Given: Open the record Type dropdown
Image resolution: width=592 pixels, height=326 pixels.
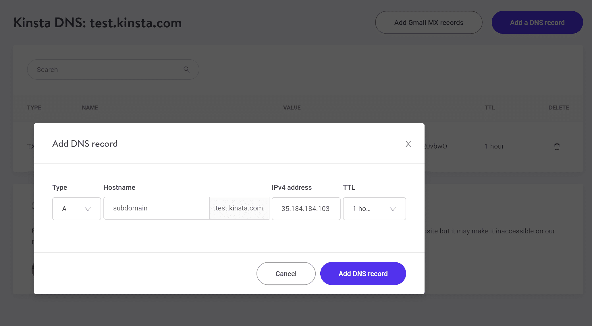Looking at the screenshot, I should (76, 208).
